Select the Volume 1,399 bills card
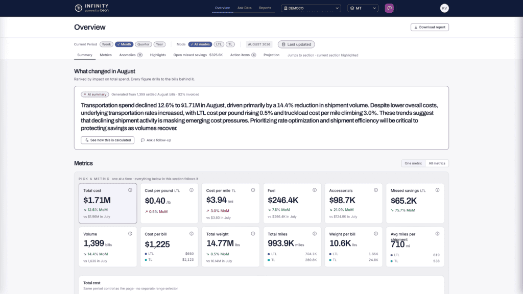523x294 pixels. click(108, 247)
